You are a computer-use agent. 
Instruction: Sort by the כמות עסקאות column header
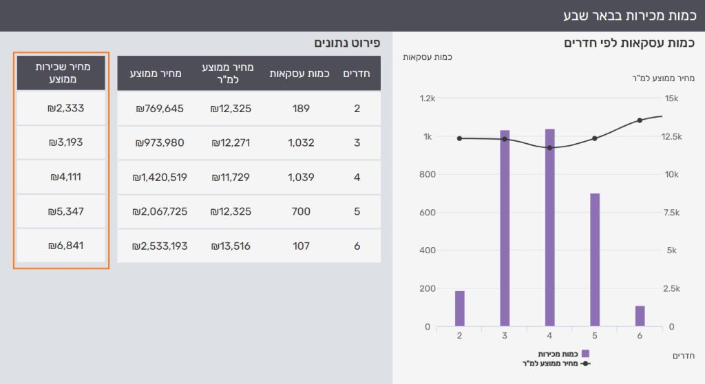point(301,73)
